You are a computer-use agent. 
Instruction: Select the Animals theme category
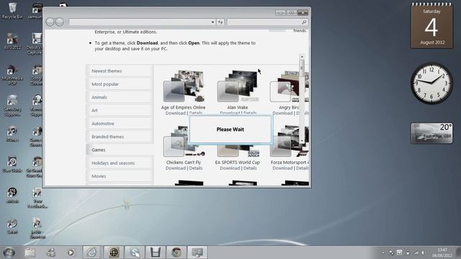120,97
